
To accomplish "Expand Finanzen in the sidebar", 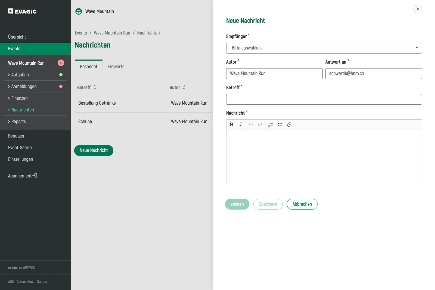I will 19,98.
